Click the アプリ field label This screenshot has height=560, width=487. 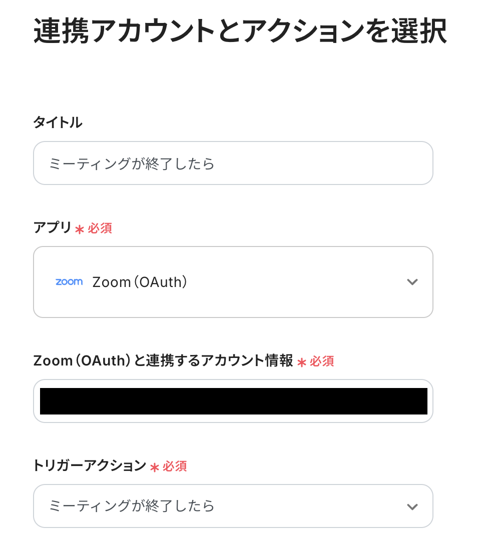point(53,228)
